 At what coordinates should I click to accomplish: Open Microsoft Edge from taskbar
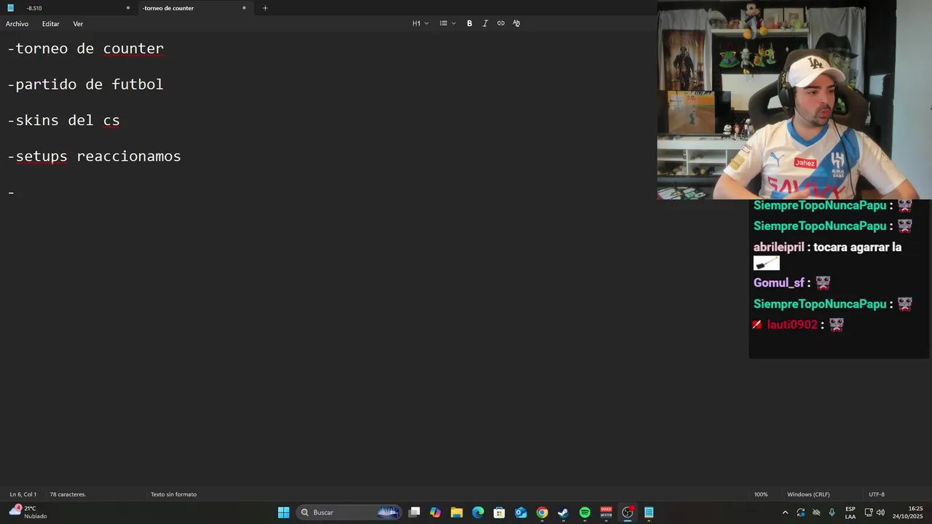[478, 512]
